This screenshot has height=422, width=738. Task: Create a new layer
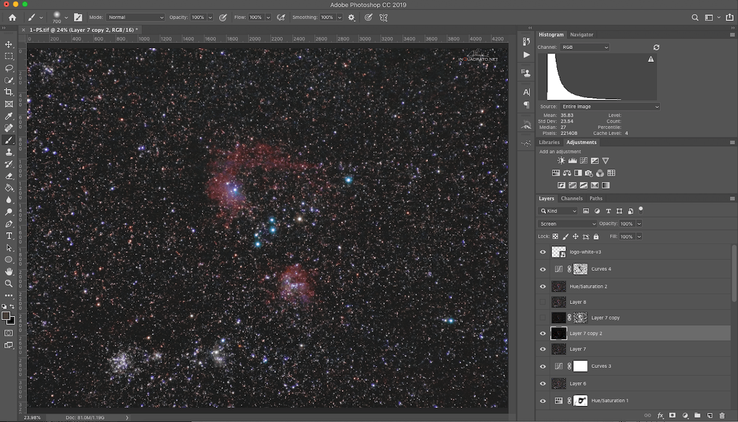[x=709, y=416]
